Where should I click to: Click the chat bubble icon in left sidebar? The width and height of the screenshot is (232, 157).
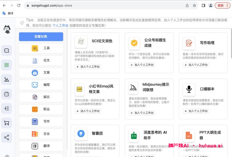6,50
